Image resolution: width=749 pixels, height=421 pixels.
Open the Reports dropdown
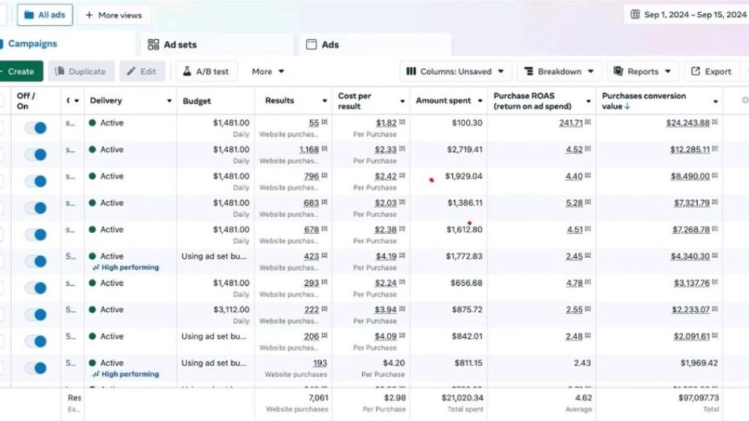642,71
